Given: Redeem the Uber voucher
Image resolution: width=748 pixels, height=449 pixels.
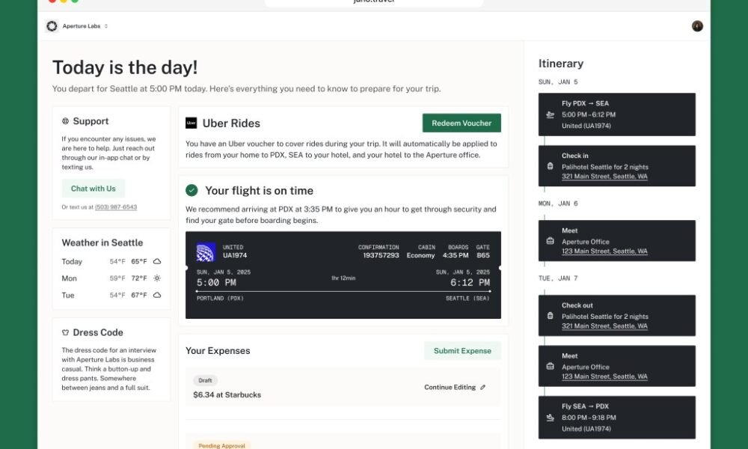Looking at the screenshot, I should coord(462,123).
